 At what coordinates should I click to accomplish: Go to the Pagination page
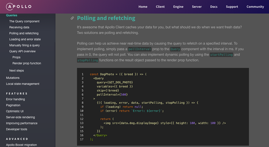tap(13, 105)
